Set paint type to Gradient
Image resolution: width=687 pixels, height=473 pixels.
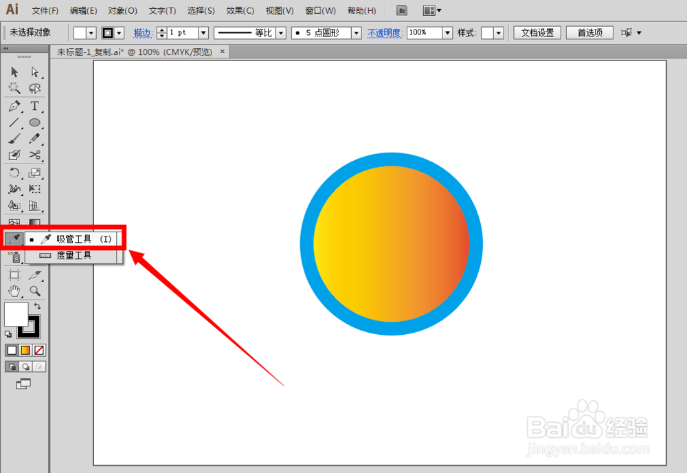(x=25, y=350)
